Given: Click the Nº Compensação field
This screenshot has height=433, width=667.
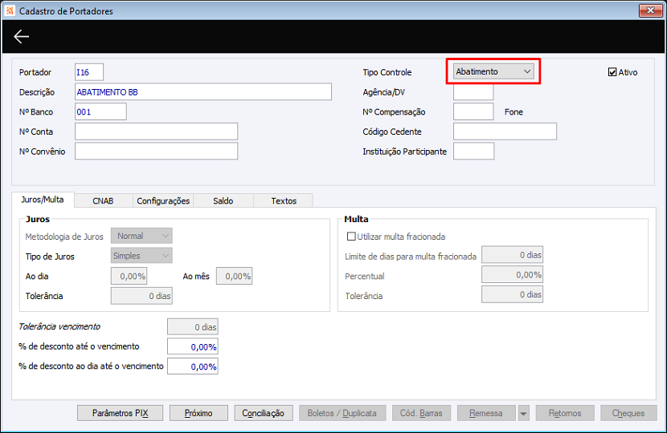Looking at the screenshot, I should [x=473, y=111].
